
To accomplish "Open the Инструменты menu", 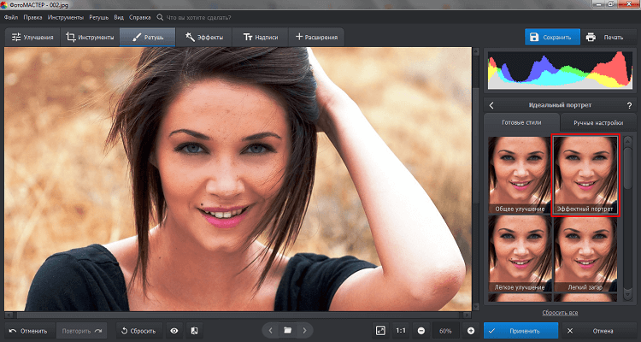I will pos(66,17).
